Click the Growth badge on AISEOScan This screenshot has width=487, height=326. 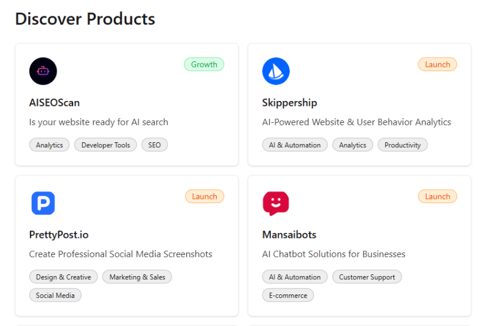[204, 64]
